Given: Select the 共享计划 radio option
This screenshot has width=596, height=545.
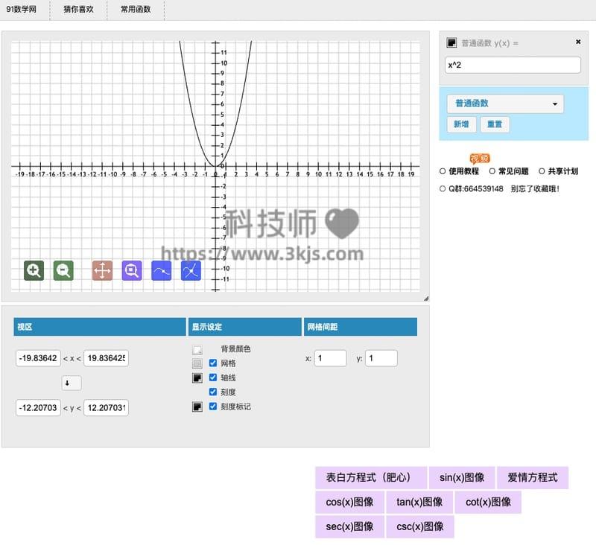Looking at the screenshot, I should [x=542, y=171].
